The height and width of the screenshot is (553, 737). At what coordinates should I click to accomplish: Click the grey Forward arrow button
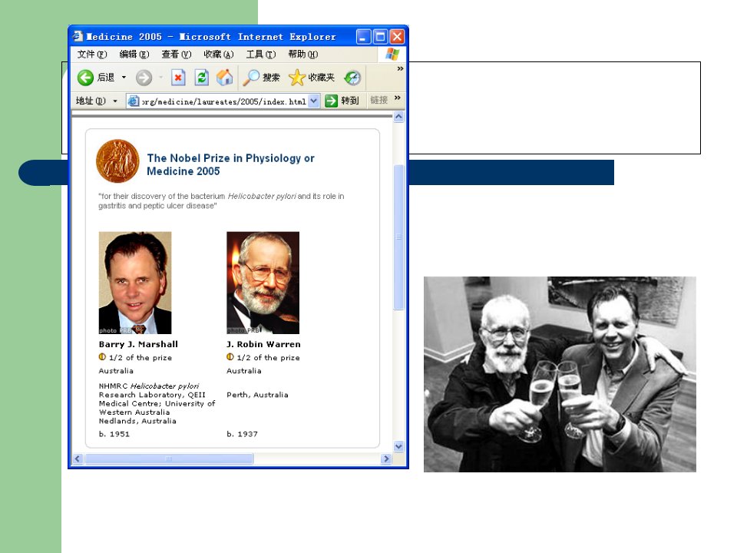[144, 78]
